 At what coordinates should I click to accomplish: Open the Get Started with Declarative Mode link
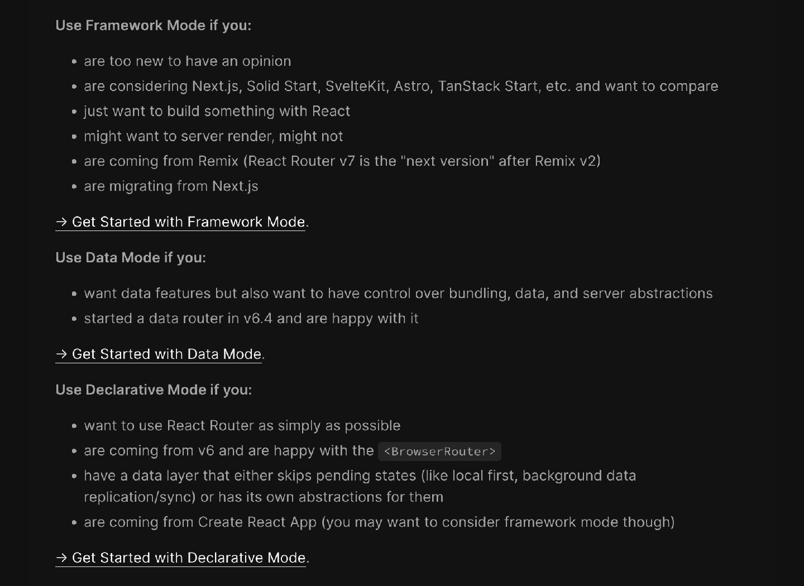(x=189, y=558)
